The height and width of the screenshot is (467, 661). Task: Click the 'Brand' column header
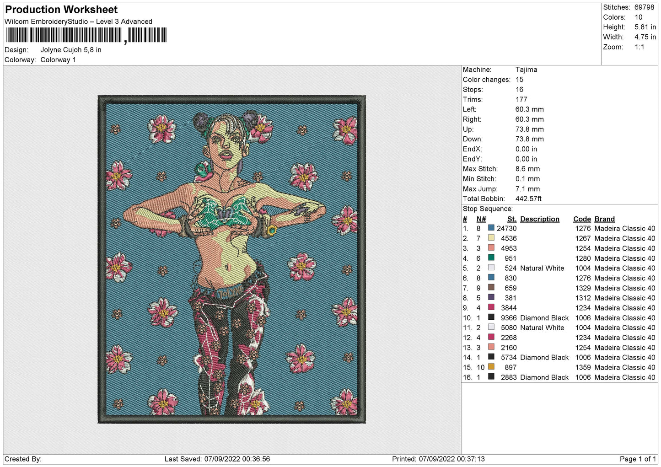tap(604, 219)
